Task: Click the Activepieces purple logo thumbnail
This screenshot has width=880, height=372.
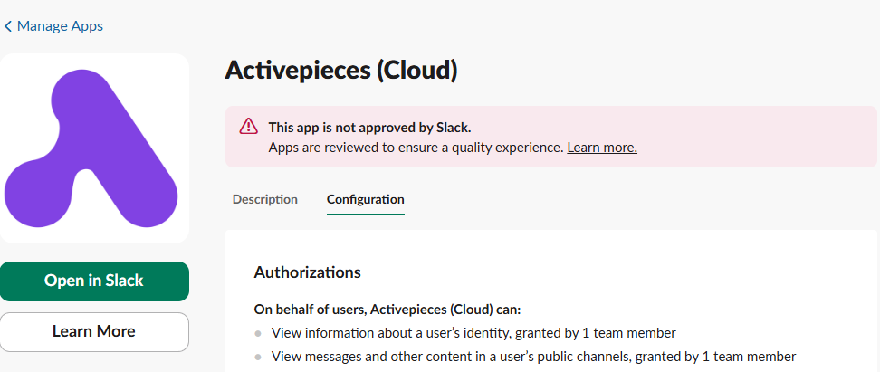Action: [x=94, y=148]
